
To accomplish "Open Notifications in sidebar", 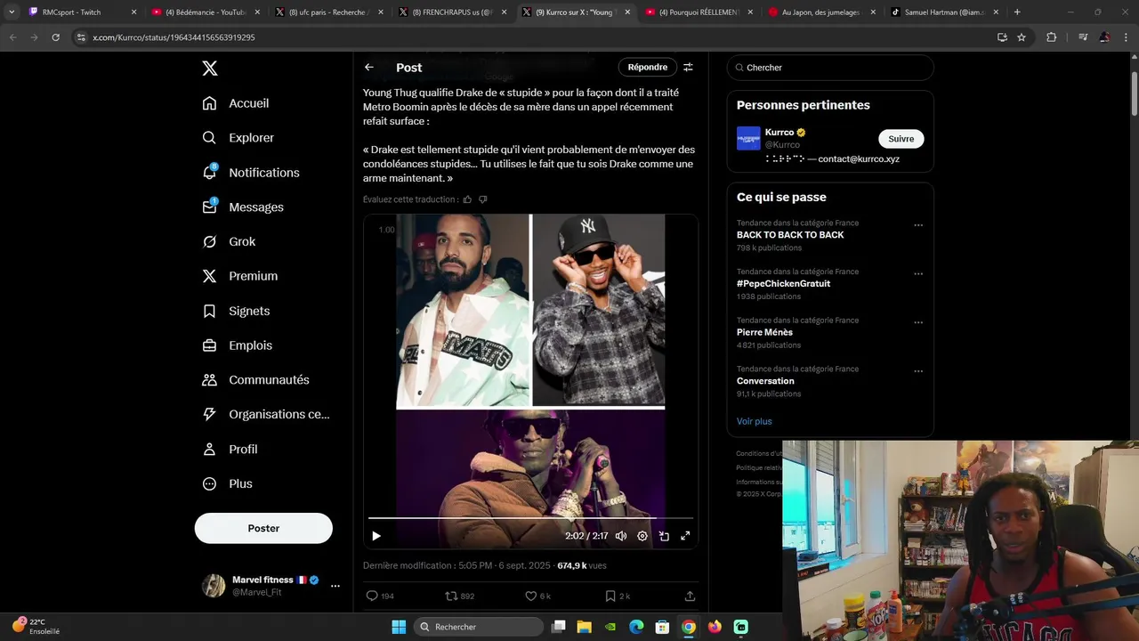I will 251,173.
